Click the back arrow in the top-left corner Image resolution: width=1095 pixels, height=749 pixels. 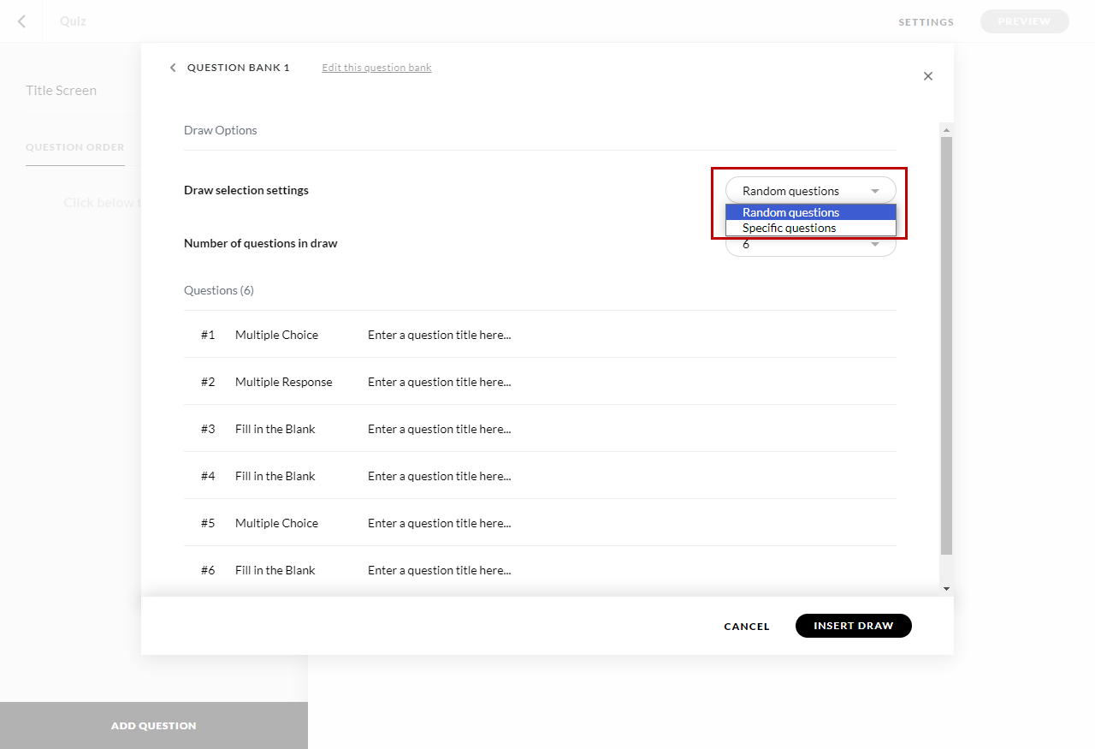21,21
